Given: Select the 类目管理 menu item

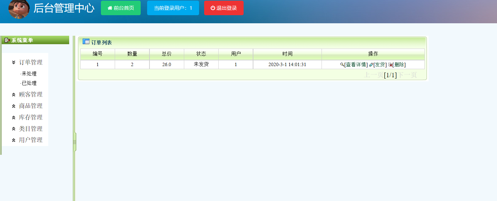Looking at the screenshot, I should click(31, 129).
